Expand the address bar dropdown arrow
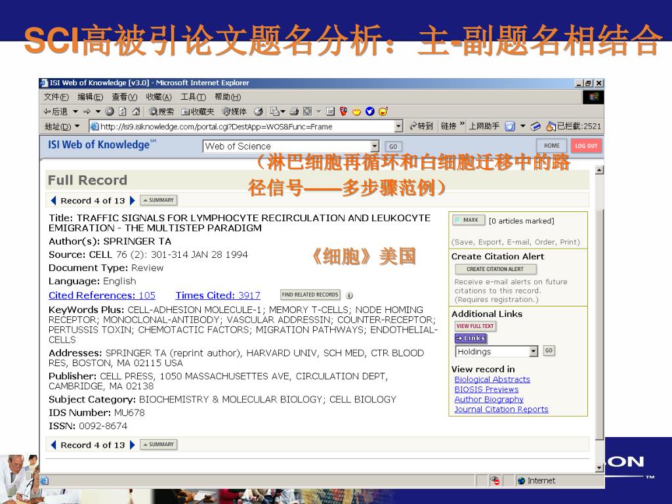This screenshot has height=504, width=672. (x=399, y=127)
